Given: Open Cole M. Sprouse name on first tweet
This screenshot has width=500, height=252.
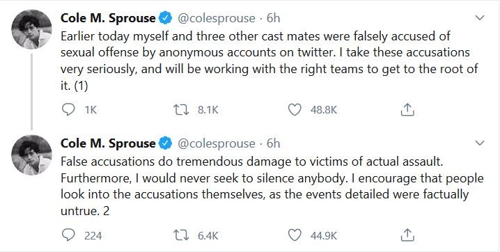Looking at the screenshot, I should click(x=108, y=18).
